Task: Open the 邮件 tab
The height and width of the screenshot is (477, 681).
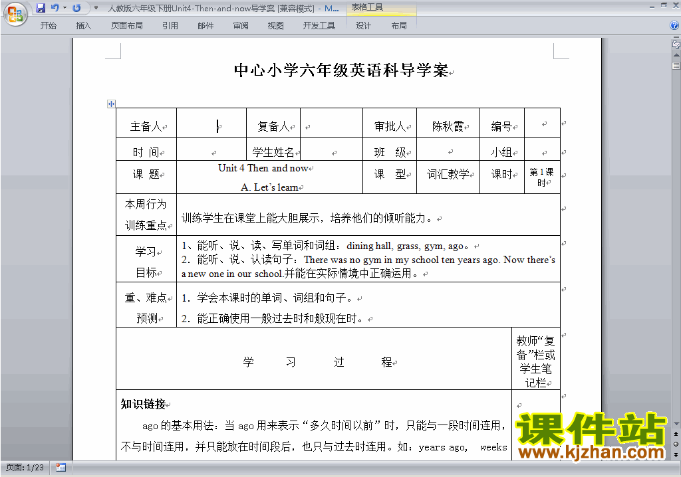Action: [205, 26]
